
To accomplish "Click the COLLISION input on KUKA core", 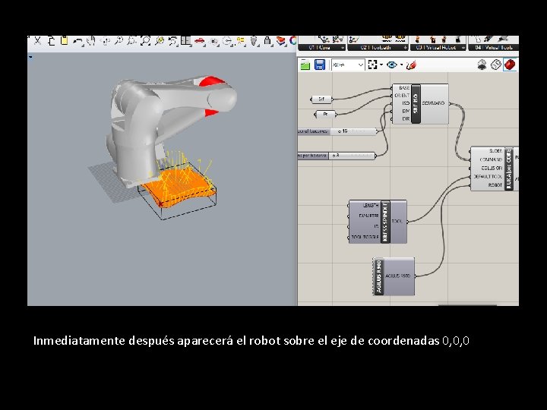I will pyautogui.click(x=492, y=168).
